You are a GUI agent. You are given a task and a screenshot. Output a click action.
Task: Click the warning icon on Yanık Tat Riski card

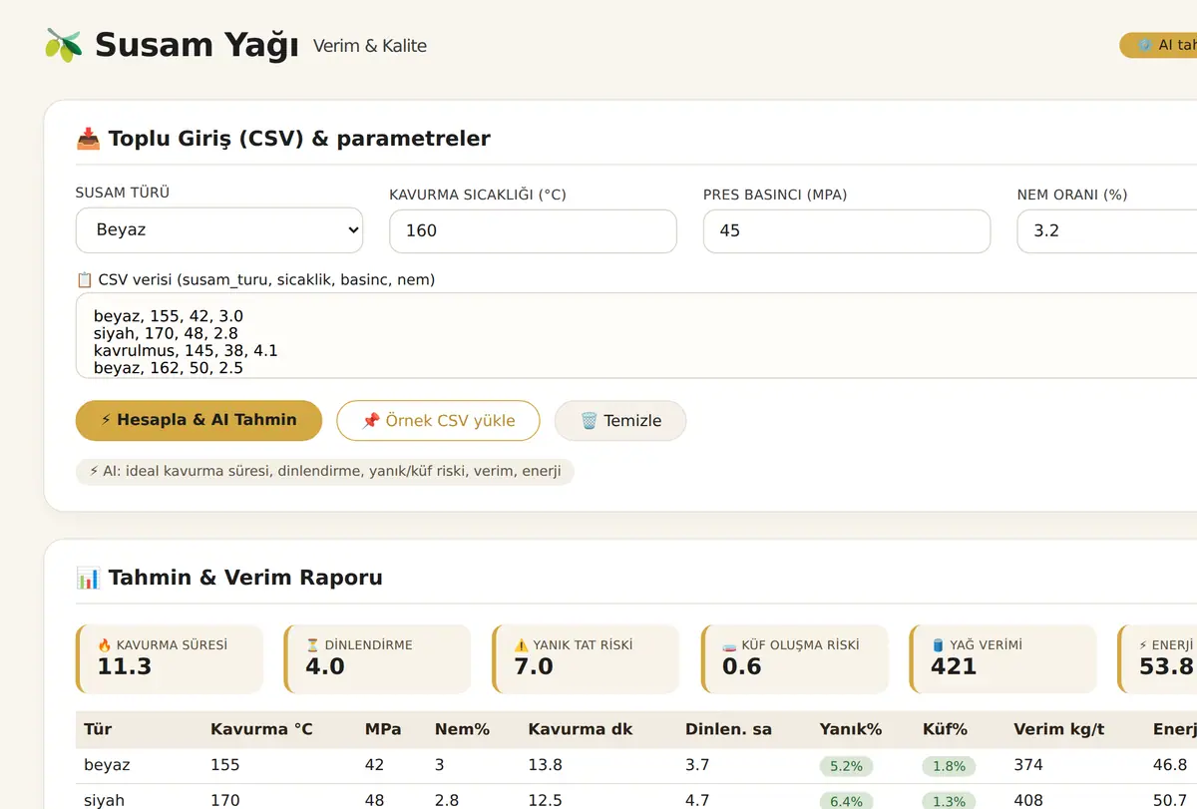pos(521,645)
